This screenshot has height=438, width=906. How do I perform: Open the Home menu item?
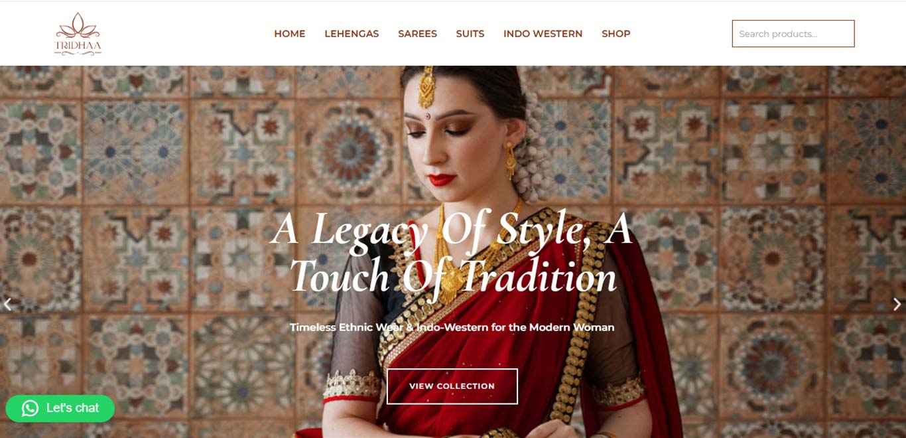290,34
